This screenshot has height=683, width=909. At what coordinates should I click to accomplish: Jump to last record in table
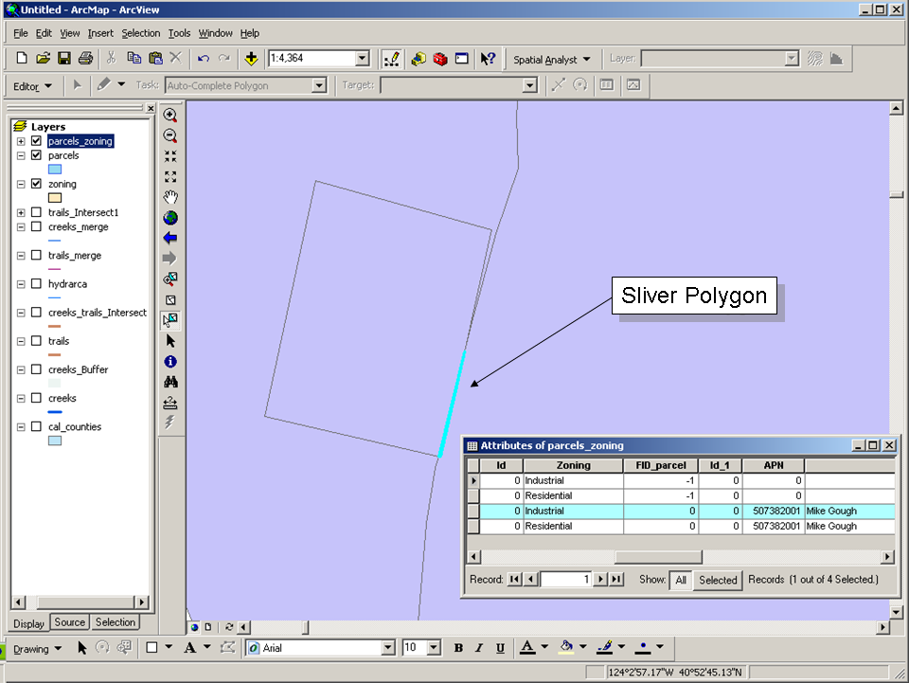click(616, 579)
